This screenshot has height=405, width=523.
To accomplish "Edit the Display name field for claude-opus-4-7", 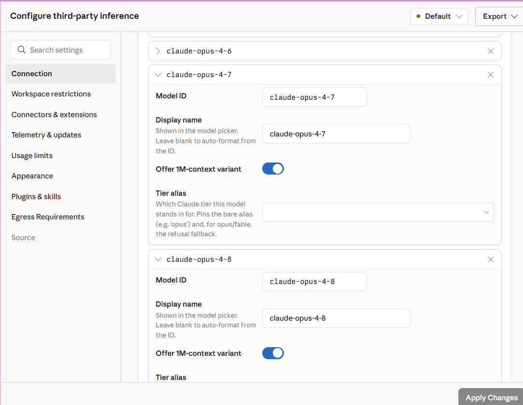I will pos(336,134).
